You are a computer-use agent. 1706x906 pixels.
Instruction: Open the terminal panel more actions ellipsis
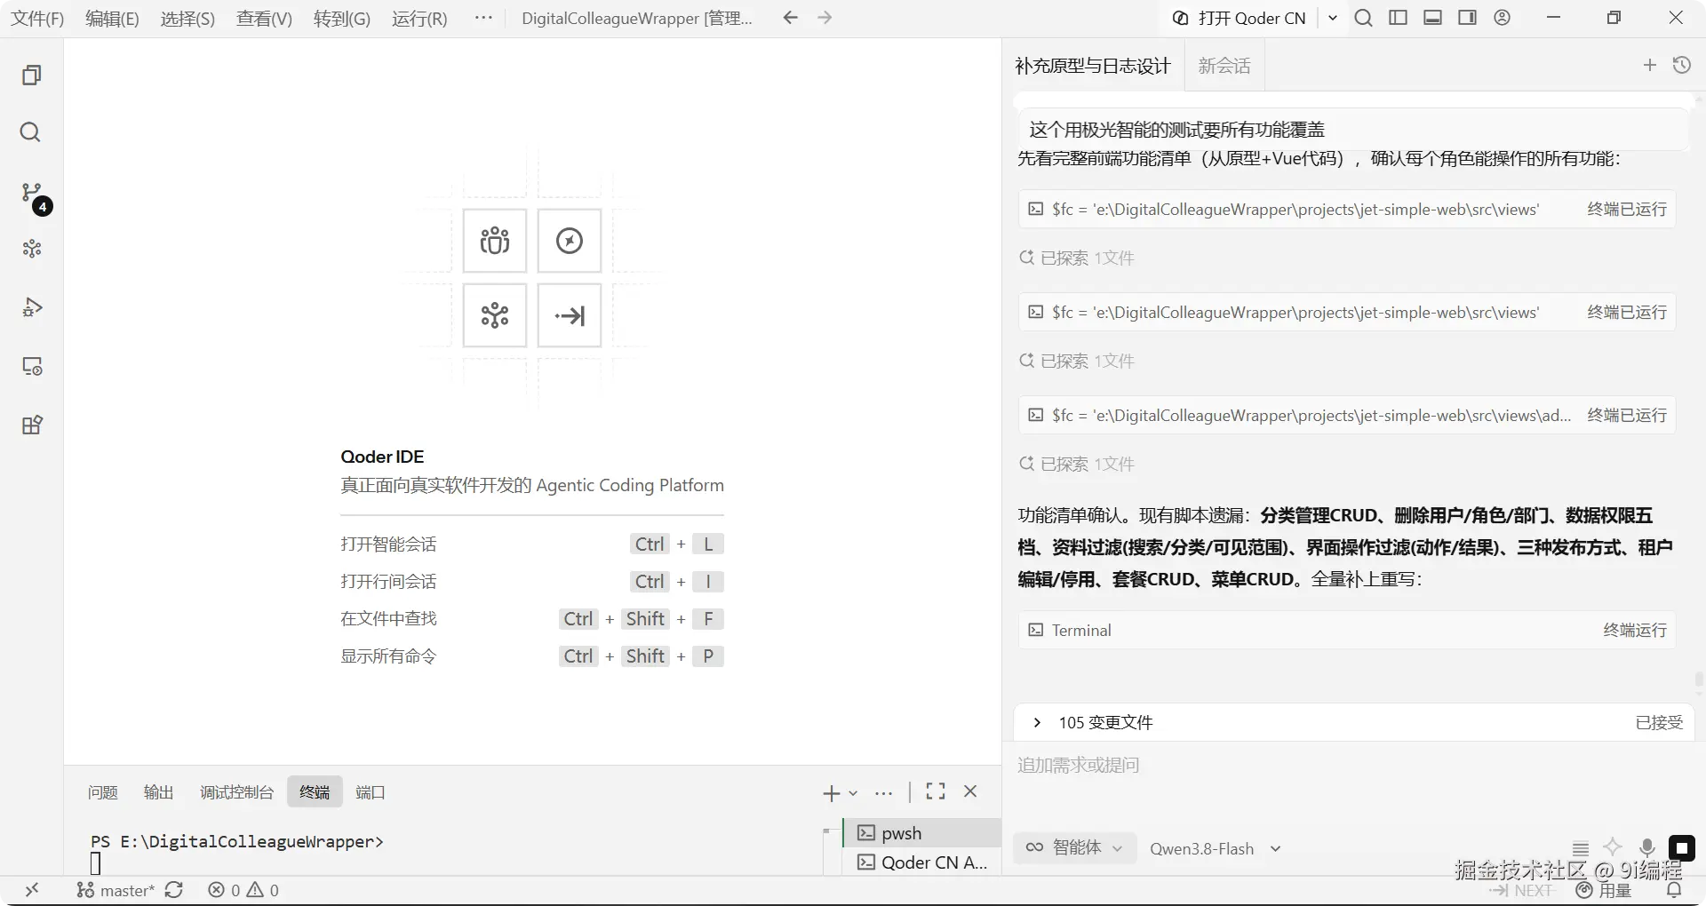point(883,793)
